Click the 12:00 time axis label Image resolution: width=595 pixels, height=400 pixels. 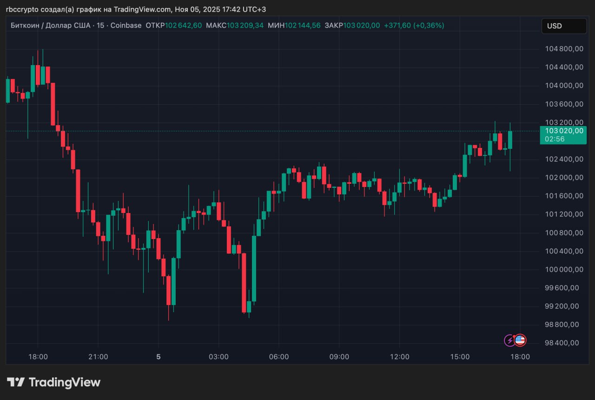(x=399, y=357)
